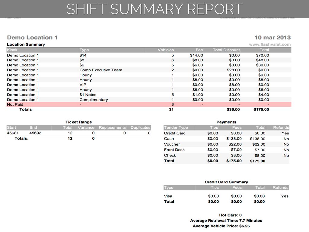The height and width of the screenshot is (232, 309).
Task: Open the www.flashvalet.com link
Action: pyautogui.click(x=270, y=44)
